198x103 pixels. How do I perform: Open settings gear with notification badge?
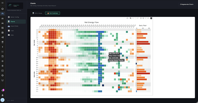coord(3,90)
